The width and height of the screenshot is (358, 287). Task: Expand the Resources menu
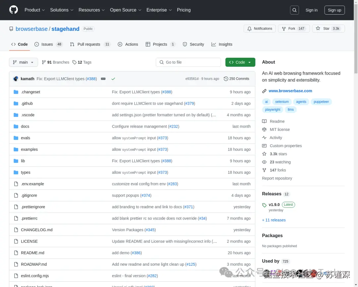(91, 10)
